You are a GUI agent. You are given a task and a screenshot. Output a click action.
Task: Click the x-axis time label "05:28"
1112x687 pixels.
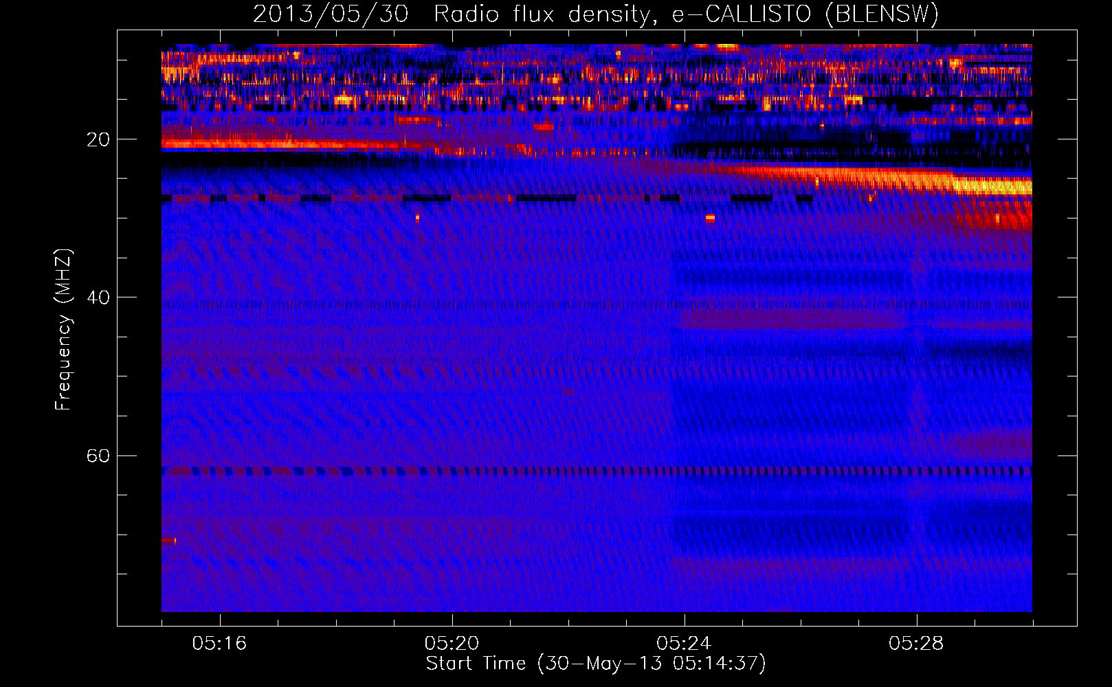(x=916, y=643)
